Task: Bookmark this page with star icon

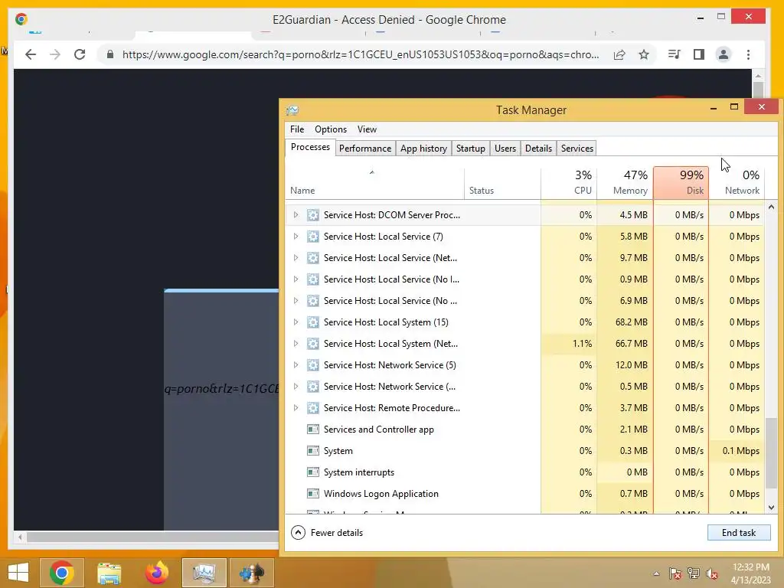Action: [x=644, y=54]
